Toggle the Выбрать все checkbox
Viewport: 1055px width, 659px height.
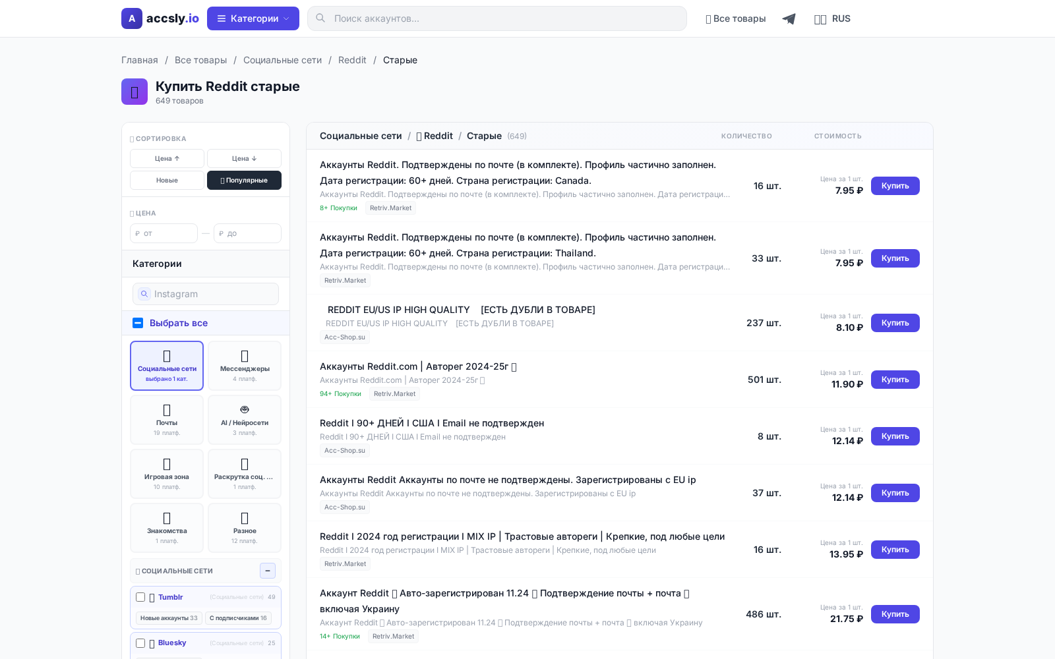[x=138, y=323]
